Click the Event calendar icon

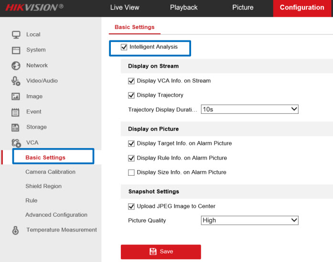click(16, 112)
